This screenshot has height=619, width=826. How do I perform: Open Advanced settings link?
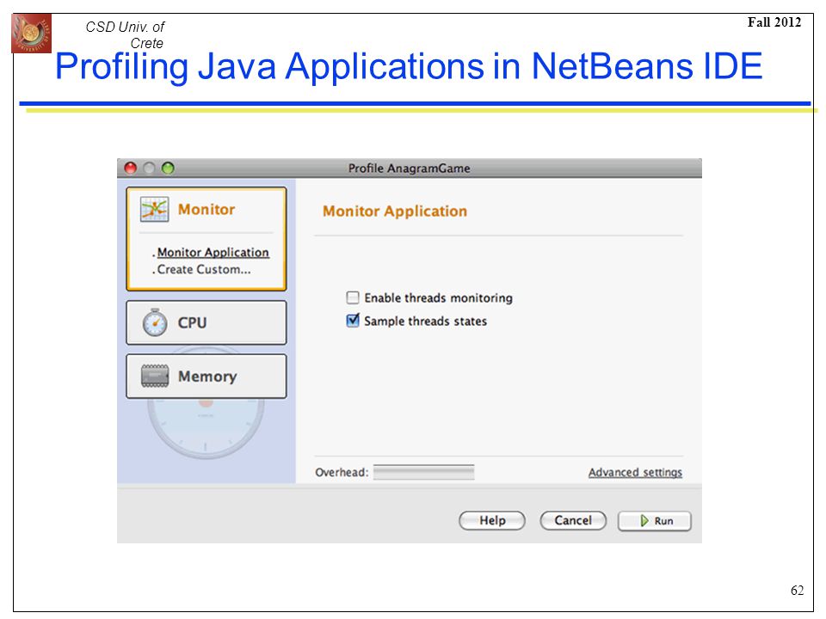click(x=635, y=472)
